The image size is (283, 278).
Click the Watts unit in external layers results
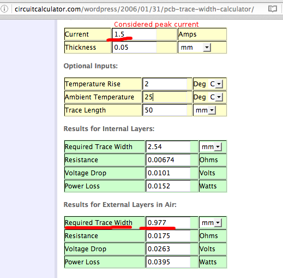pos(208,262)
